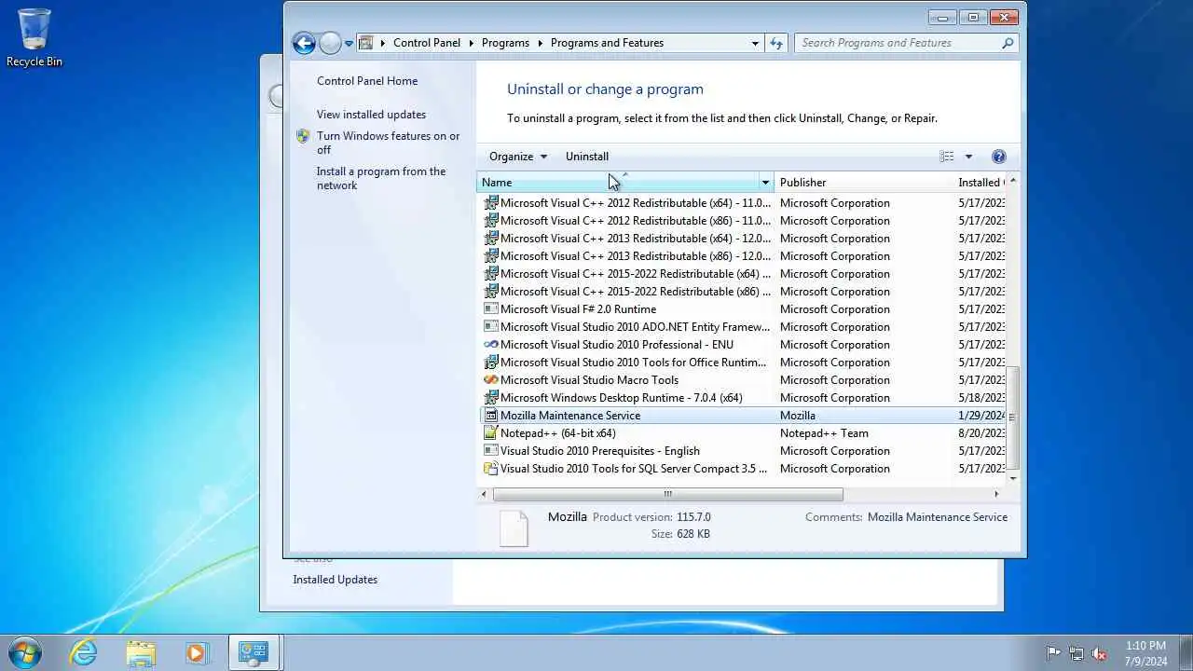Open the Start menu orb
1193x671 pixels.
coord(24,652)
